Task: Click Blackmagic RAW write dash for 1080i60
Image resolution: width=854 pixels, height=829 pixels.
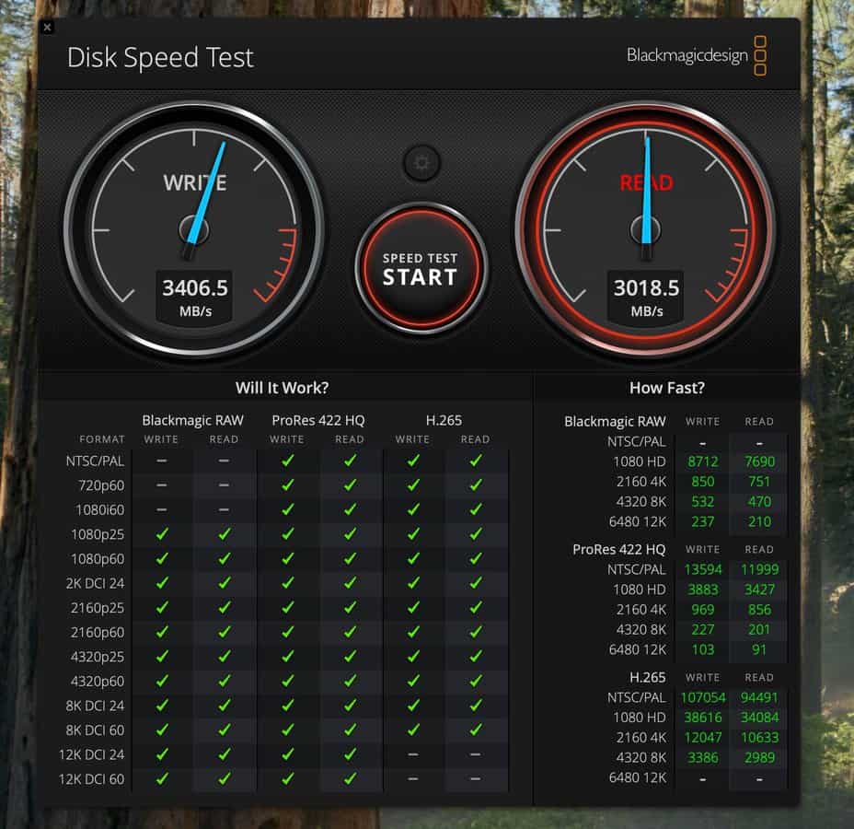Action: (162, 509)
